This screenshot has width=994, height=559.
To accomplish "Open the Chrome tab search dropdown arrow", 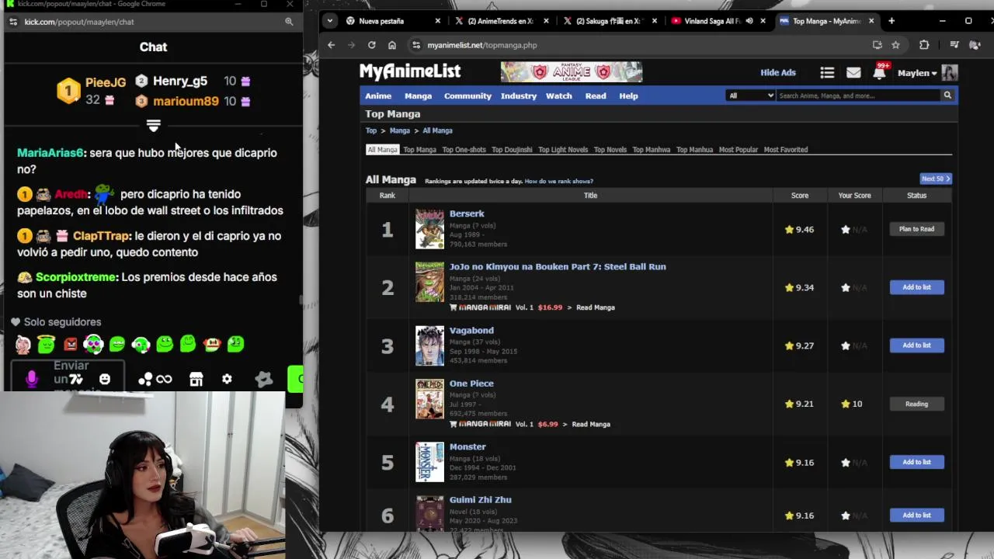I will pyautogui.click(x=330, y=21).
